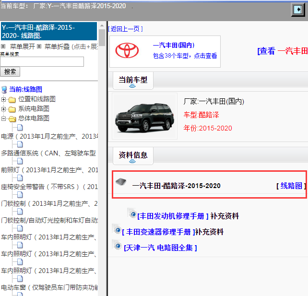
Task: Click the scroll-up arrow of left panel
Action: (x=102, y=26)
